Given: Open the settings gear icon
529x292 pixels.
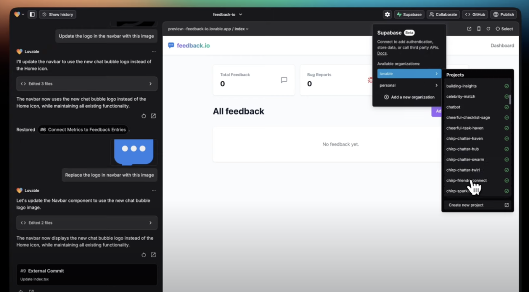Looking at the screenshot, I should [387, 15].
